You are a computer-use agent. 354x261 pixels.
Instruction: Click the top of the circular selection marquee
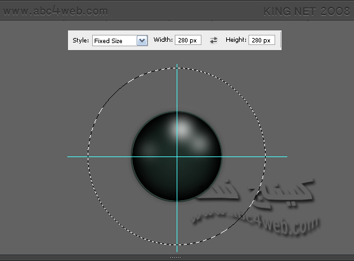click(177, 68)
